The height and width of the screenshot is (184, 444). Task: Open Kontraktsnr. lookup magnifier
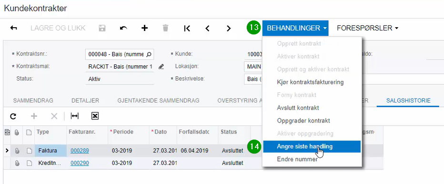pyautogui.click(x=149, y=54)
